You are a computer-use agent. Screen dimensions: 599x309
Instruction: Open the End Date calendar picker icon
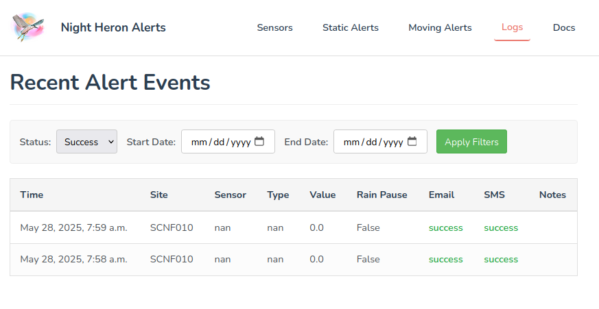pos(412,142)
